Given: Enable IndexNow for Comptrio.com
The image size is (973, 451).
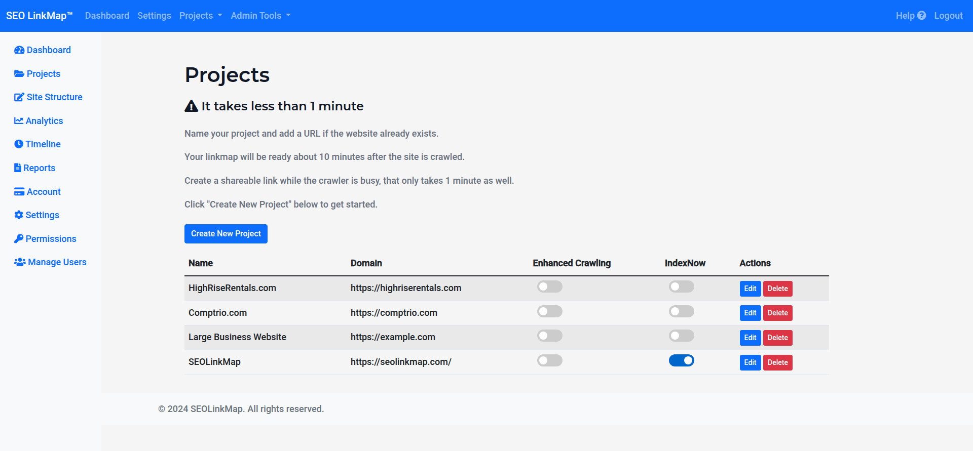Looking at the screenshot, I should tap(682, 311).
